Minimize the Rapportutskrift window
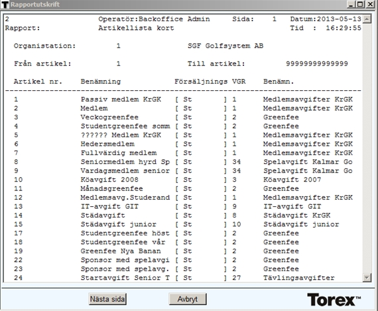The height and width of the screenshot is (311, 378). tap(351, 5)
